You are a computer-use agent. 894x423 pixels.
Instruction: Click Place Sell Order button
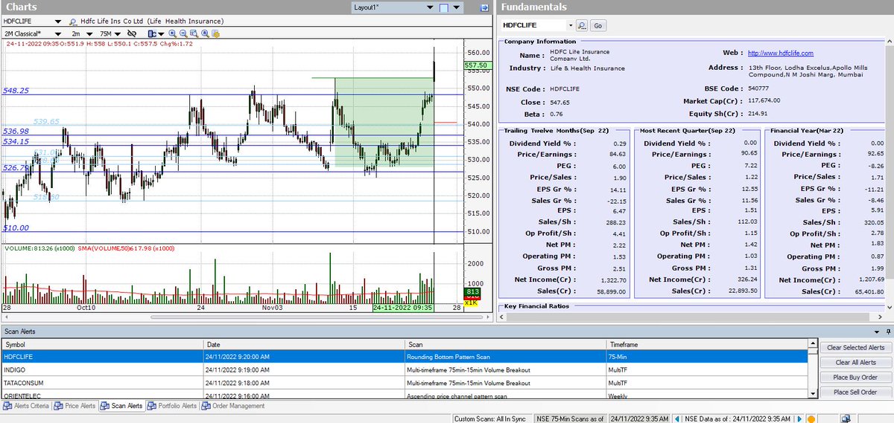[855, 392]
